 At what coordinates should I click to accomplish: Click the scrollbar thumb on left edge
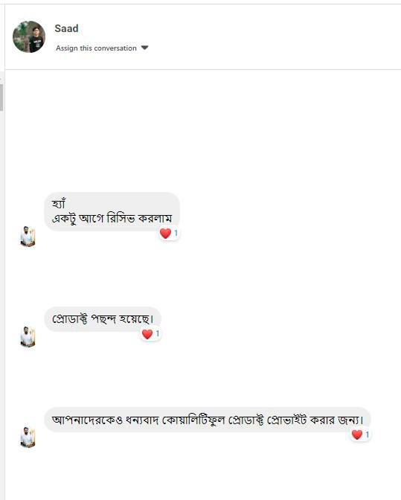(1, 97)
